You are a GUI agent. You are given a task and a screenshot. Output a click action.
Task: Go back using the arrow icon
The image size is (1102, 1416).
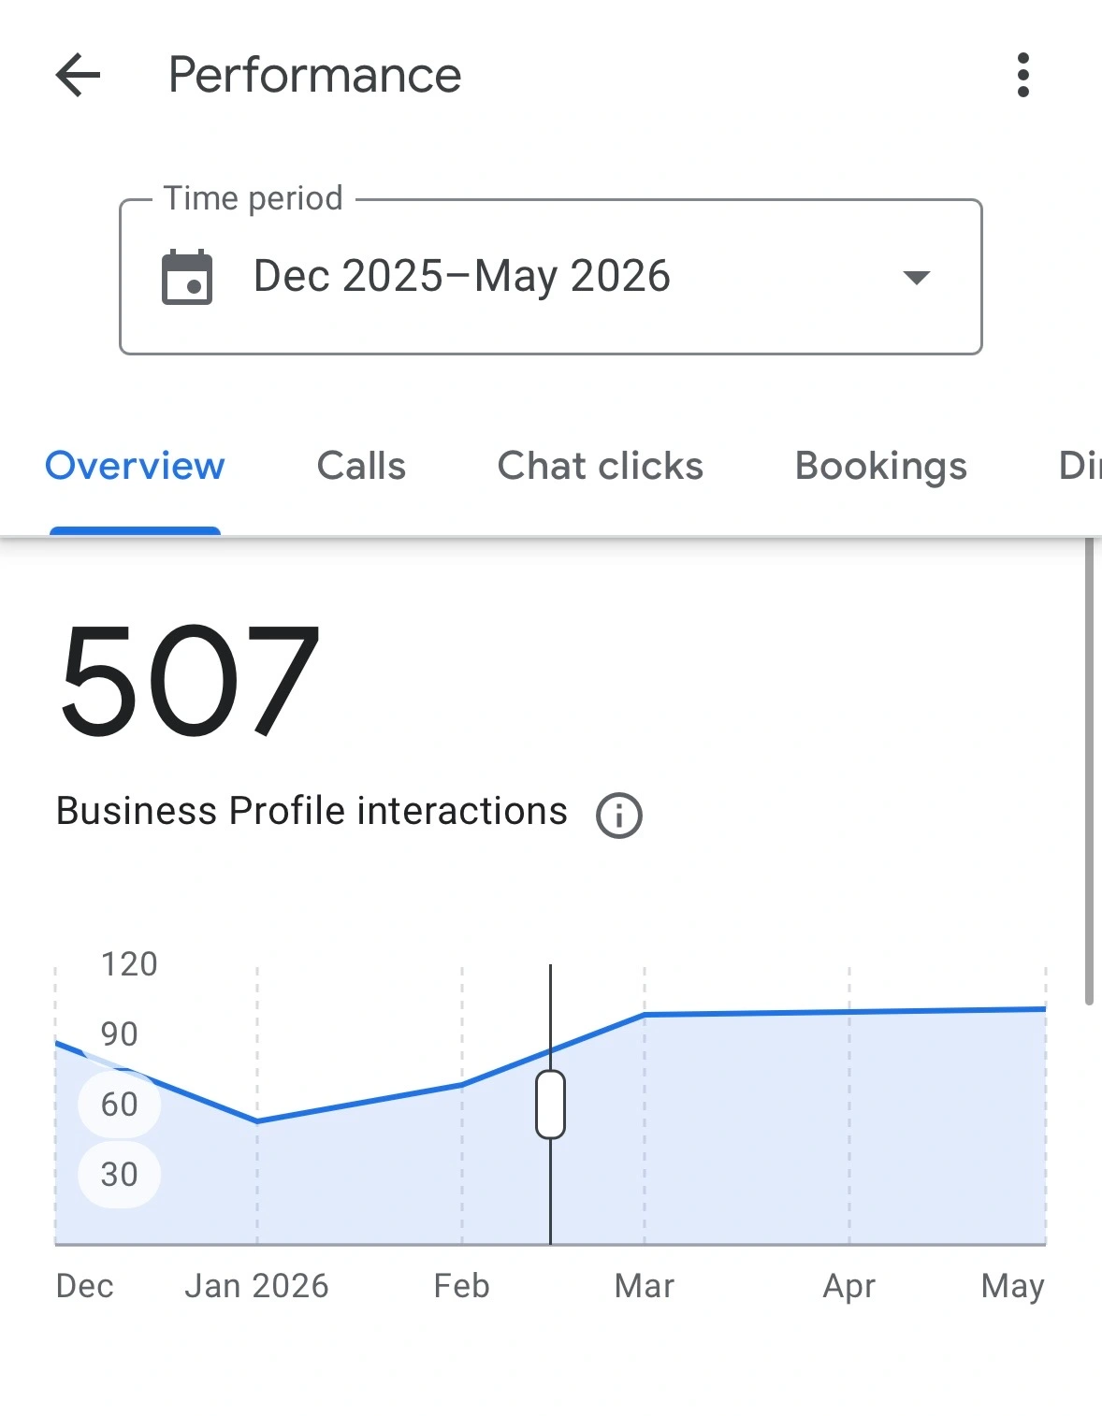[78, 75]
